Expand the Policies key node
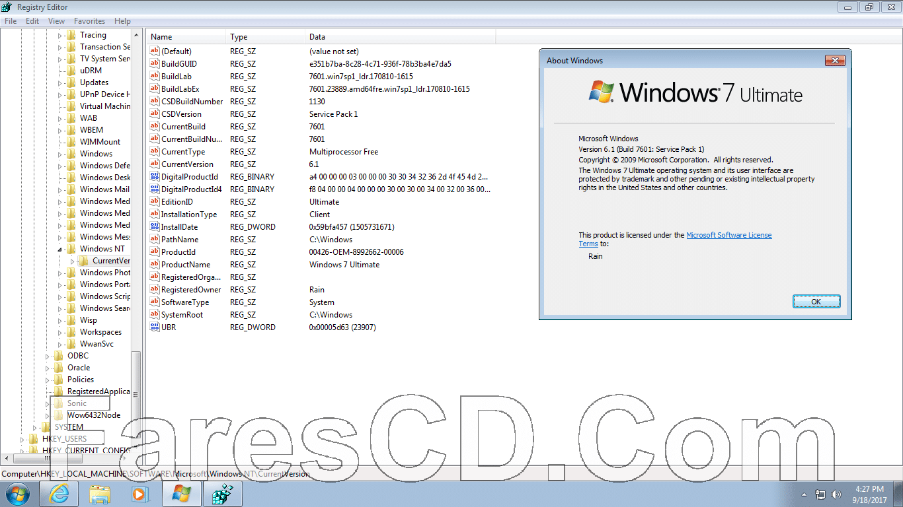 47,380
